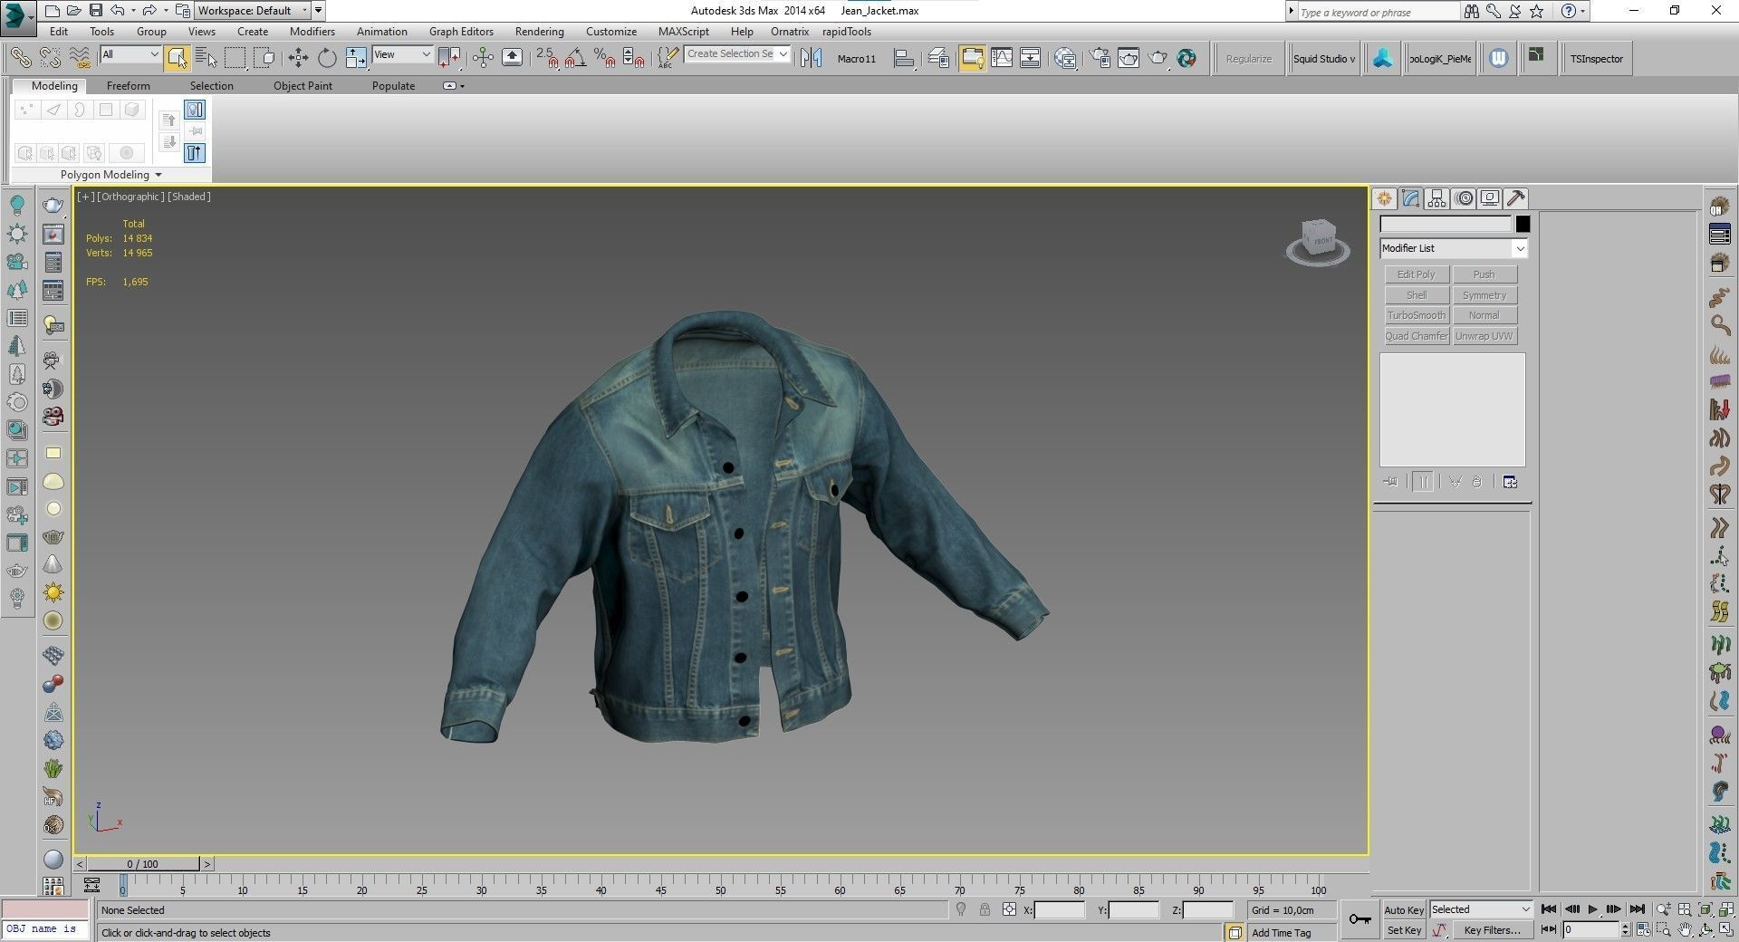Open the Align tool
The height and width of the screenshot is (942, 1739).
click(904, 59)
